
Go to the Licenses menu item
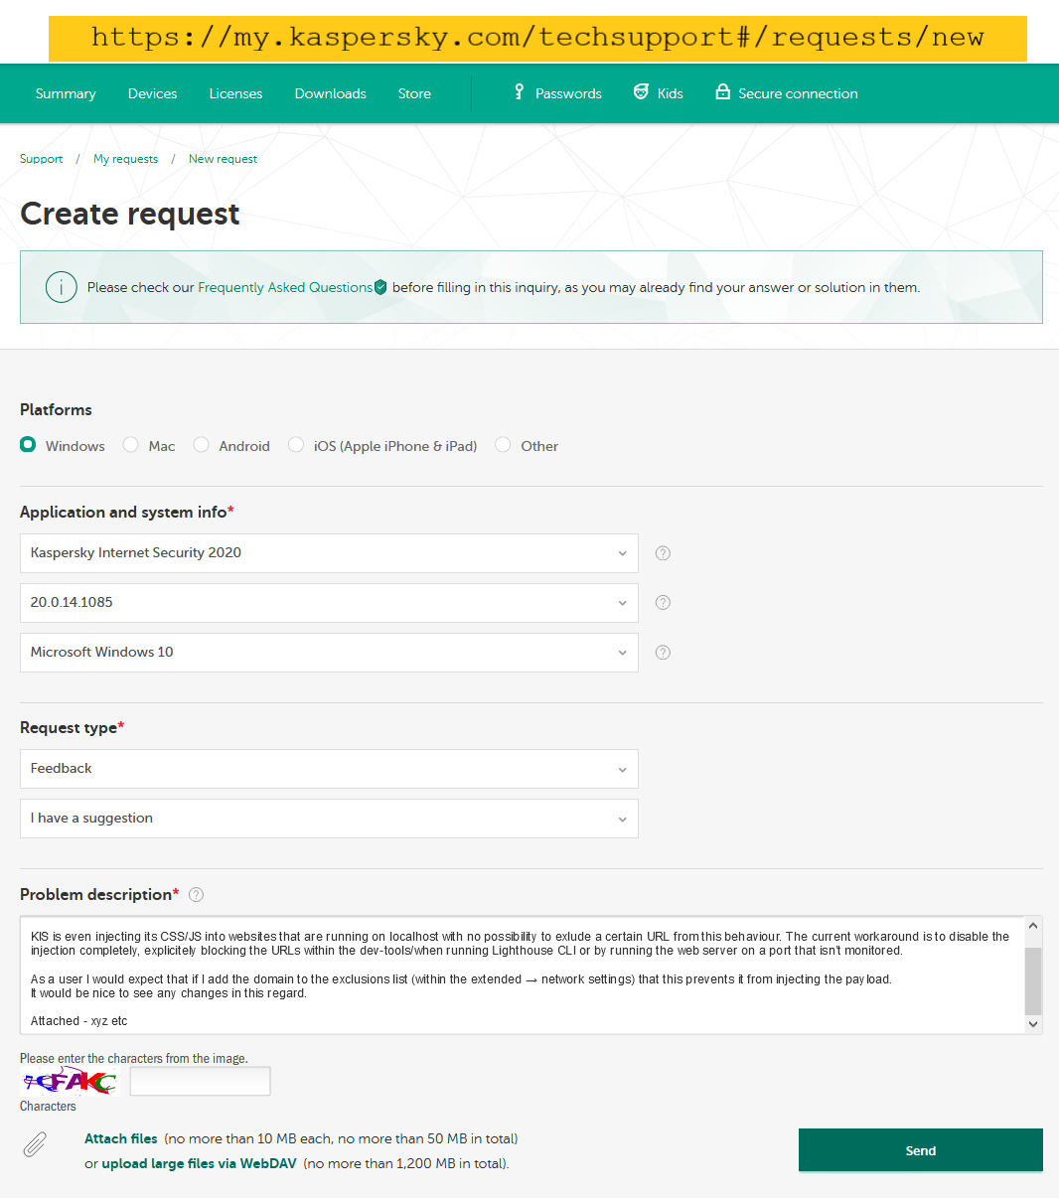tap(235, 93)
